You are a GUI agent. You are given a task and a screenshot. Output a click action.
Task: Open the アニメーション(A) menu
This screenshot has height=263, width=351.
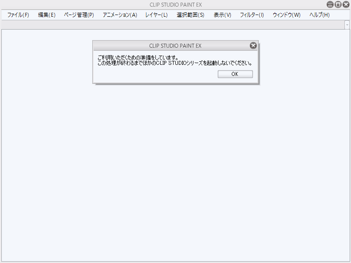[x=120, y=15]
